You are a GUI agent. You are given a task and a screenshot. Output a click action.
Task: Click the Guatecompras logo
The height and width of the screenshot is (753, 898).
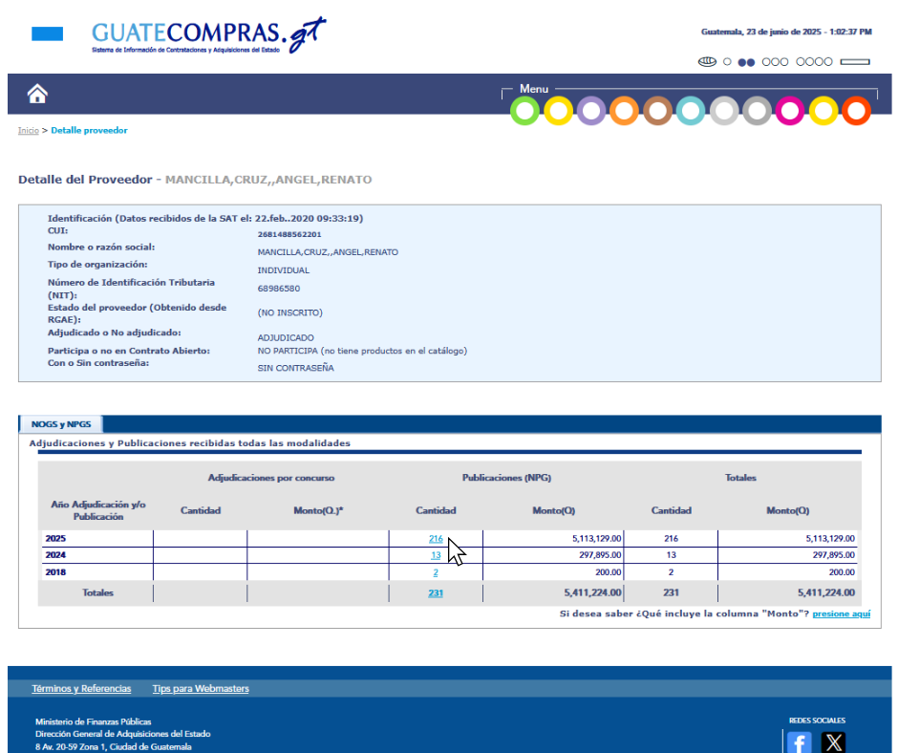point(208,36)
